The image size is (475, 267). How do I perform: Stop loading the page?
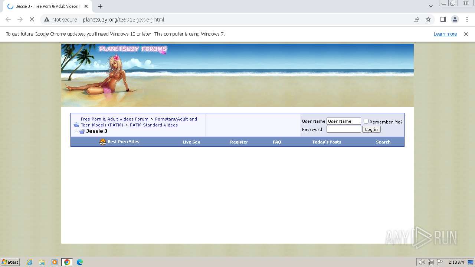(32, 20)
